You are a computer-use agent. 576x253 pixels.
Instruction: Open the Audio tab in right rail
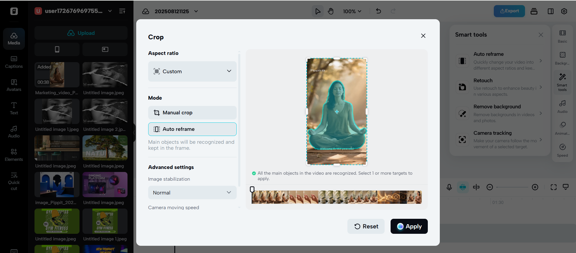pos(562,107)
